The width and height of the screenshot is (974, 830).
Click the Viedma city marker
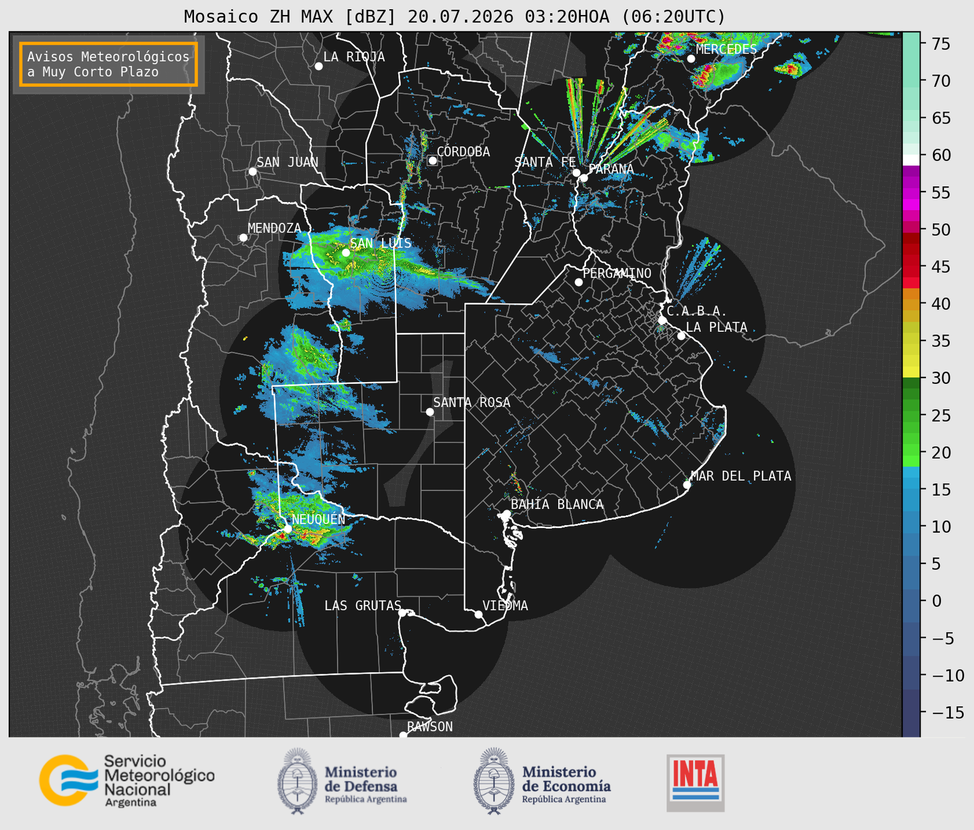pos(479,614)
